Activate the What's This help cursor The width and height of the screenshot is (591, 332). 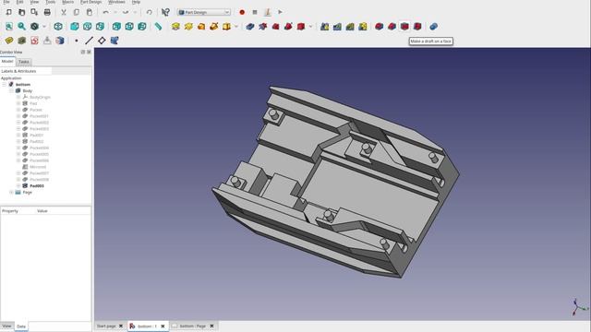(x=165, y=12)
